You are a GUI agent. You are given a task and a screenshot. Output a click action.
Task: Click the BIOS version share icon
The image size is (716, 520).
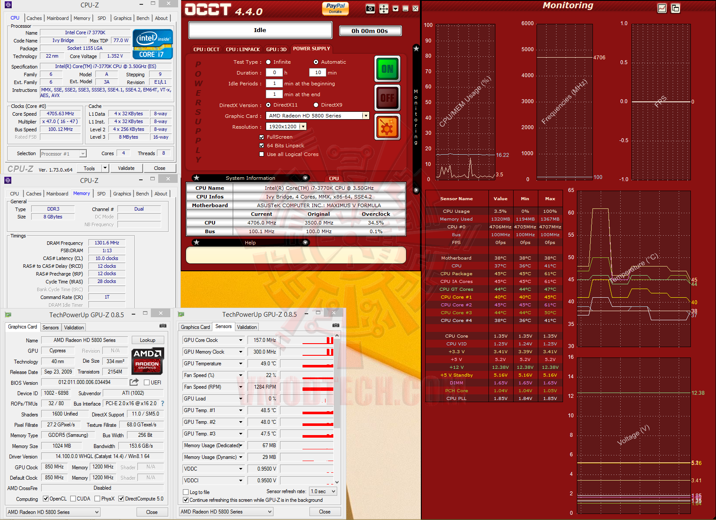134,382
